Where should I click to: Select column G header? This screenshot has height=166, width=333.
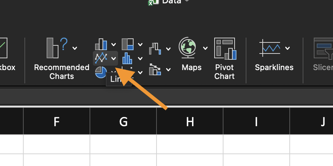click(x=123, y=121)
